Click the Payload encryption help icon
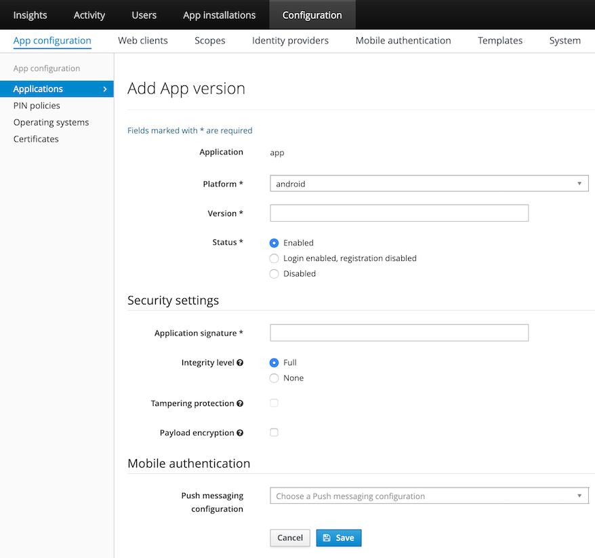 (x=239, y=433)
